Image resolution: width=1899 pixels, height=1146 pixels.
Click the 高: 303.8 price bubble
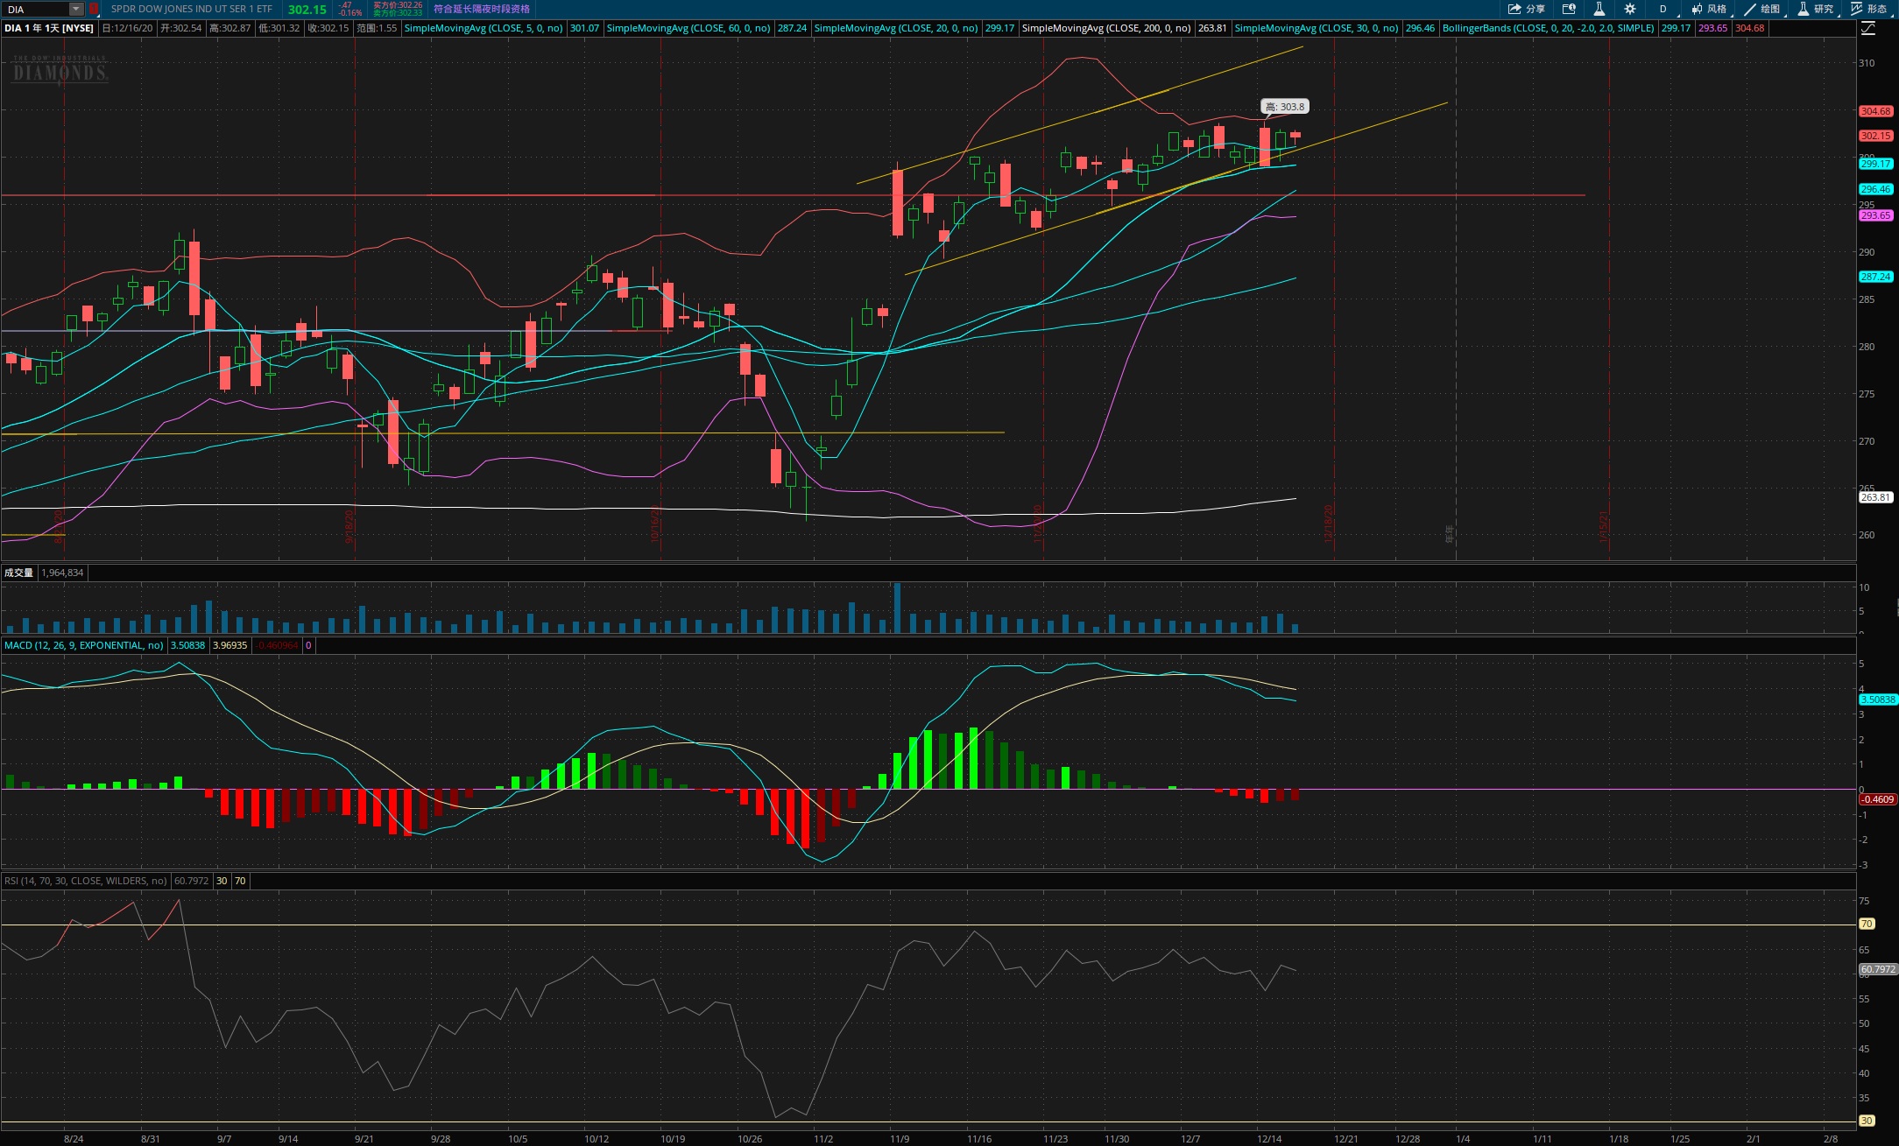[x=1285, y=107]
